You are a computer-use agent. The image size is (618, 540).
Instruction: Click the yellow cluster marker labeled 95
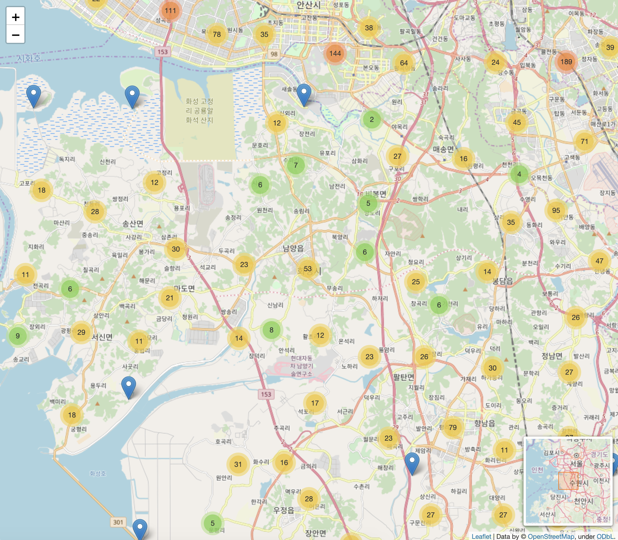(556, 210)
